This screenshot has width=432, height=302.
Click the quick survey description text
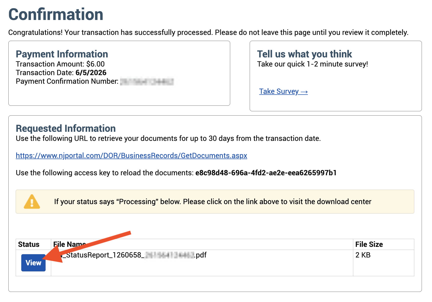coord(312,64)
